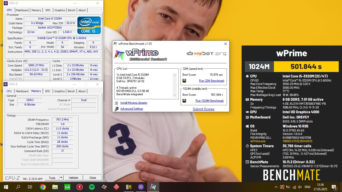Click the ENG language indicator
Viewport: 342px width, 192px height.
point(307,187)
